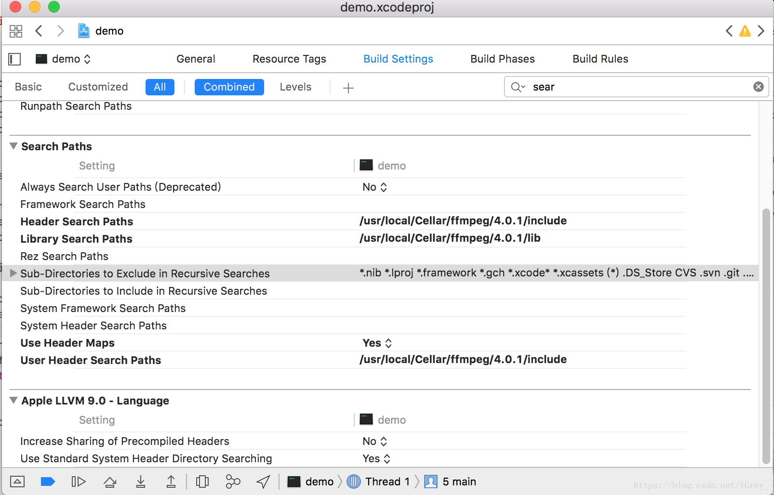The width and height of the screenshot is (774, 495).
Task: Go forward with the right chevron
Action: click(x=60, y=31)
